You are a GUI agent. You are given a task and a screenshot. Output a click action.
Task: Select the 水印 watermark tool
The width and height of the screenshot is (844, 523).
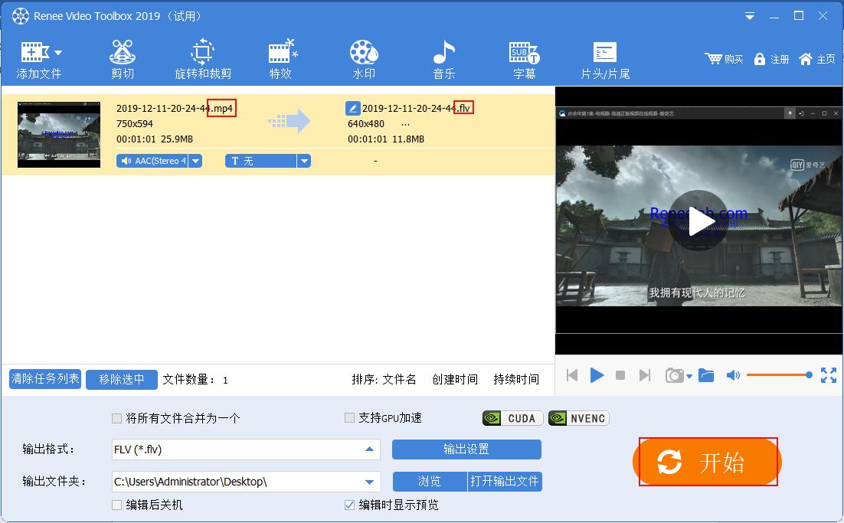point(363,57)
